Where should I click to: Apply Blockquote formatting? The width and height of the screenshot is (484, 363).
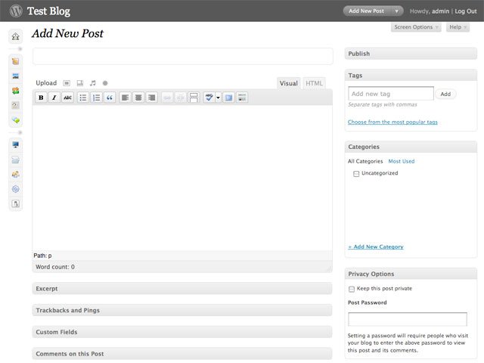[x=110, y=98]
